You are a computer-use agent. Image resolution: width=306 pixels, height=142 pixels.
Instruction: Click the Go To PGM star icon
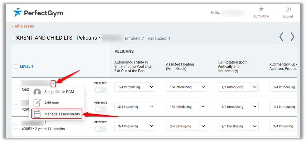pyautogui.click(x=261, y=9)
